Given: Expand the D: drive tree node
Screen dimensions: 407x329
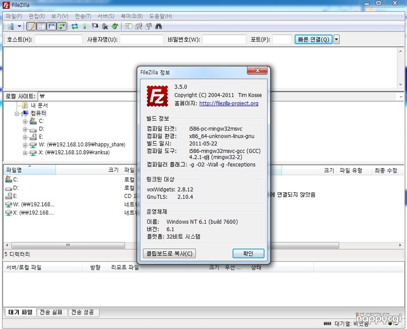Looking at the screenshot, I should (25, 129).
